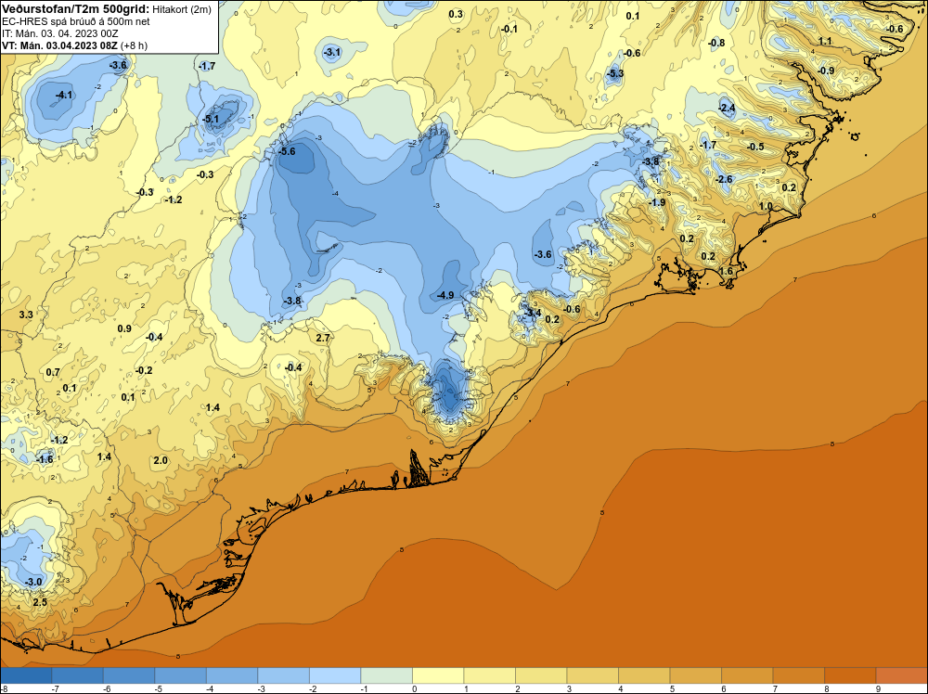The height and width of the screenshot is (694, 928).
Task: Click the 0.7 temperature label
Action: coord(53,372)
